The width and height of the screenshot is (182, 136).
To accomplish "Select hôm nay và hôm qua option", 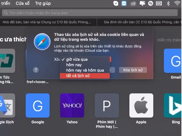I will click(85, 70).
